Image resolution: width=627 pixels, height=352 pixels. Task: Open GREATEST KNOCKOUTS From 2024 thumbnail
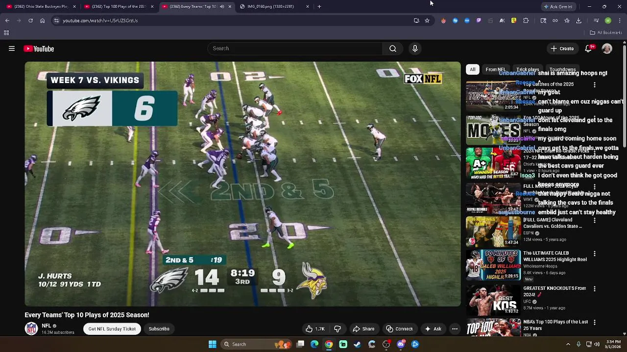click(x=493, y=299)
